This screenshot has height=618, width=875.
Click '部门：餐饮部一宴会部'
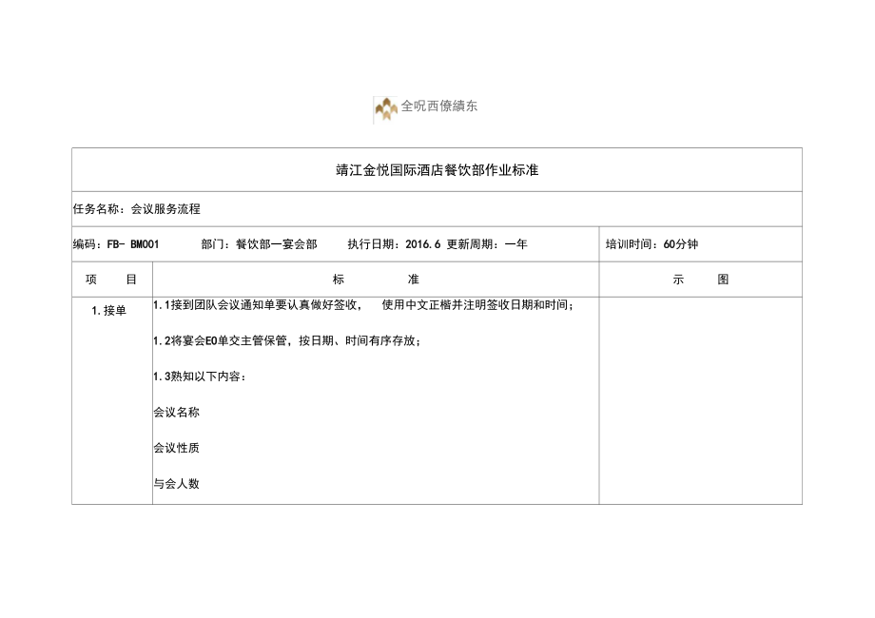point(259,244)
